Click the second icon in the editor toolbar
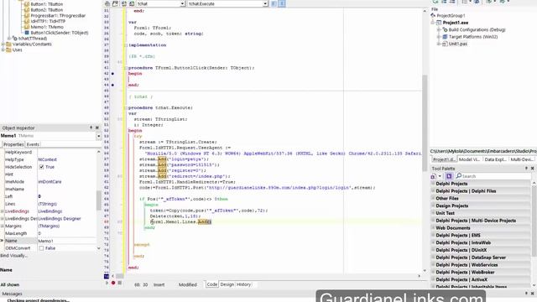 pyautogui.click(x=116, y=3)
